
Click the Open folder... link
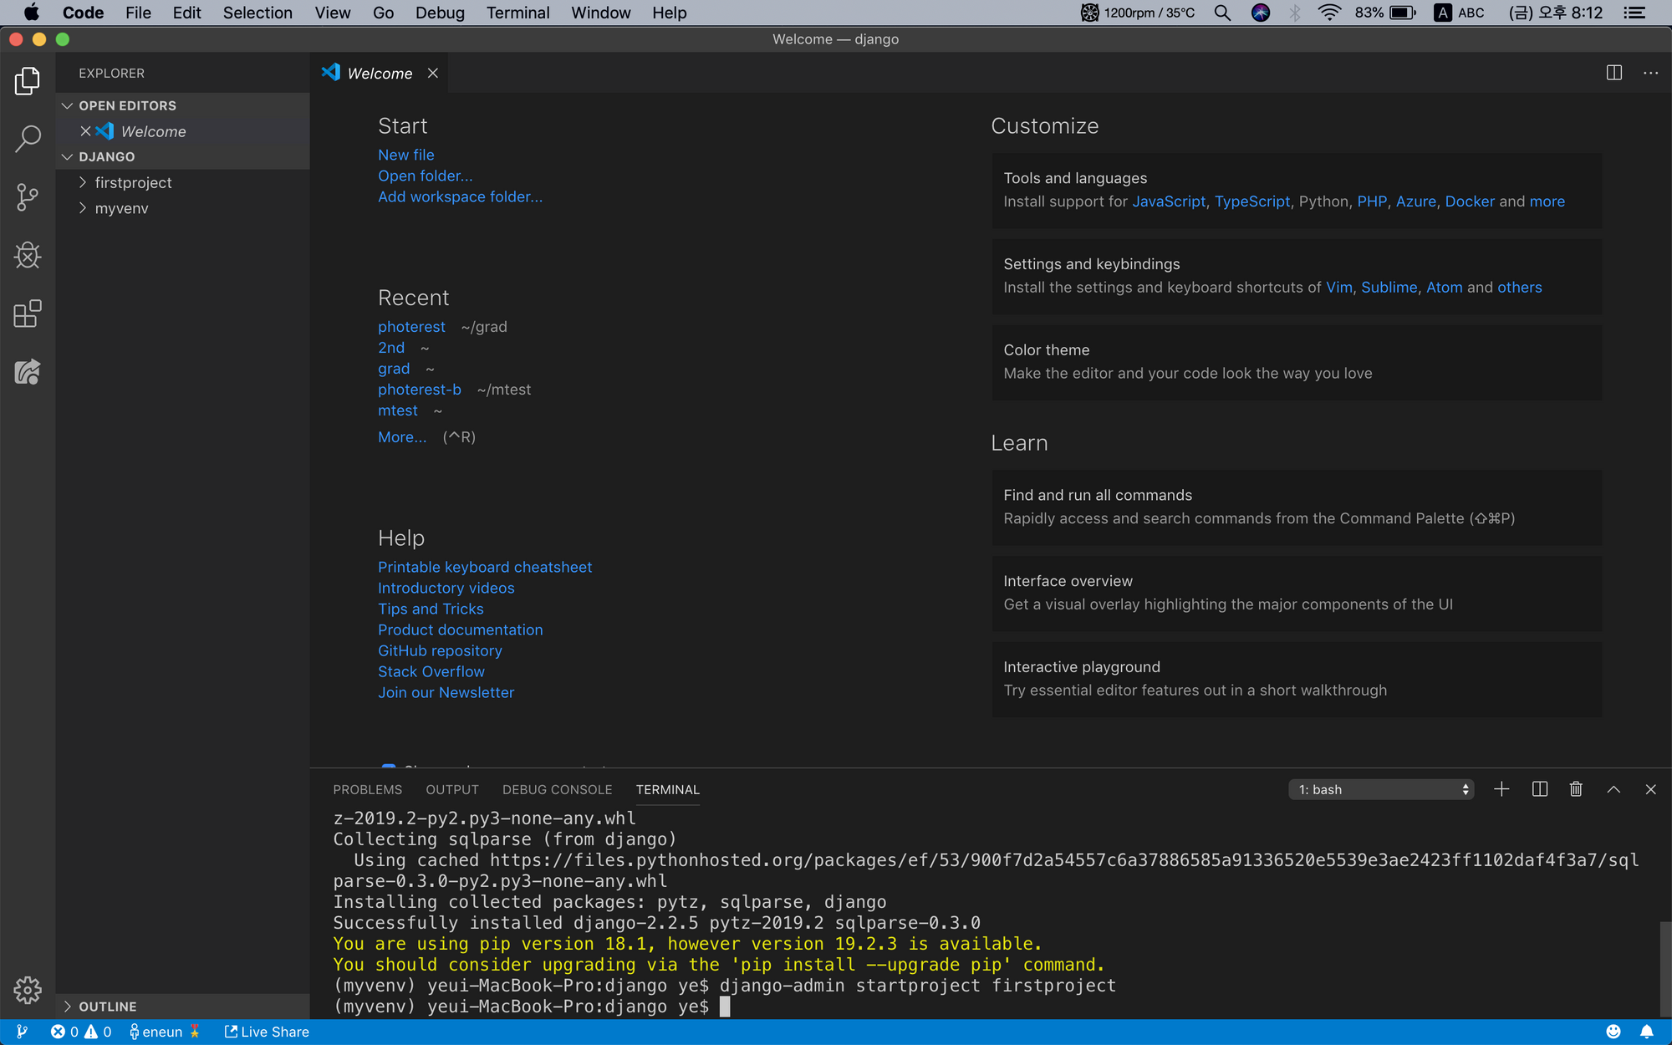425,176
